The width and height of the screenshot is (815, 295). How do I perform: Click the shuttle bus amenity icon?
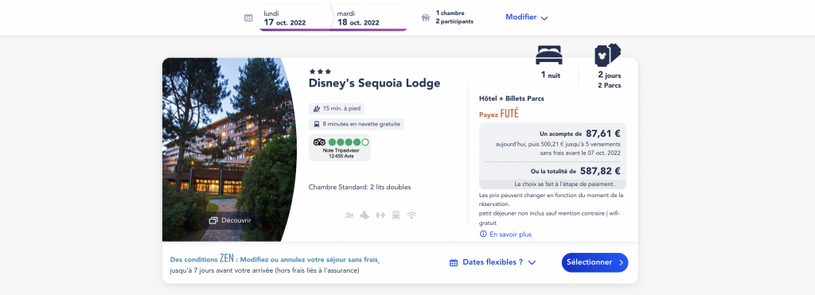click(x=396, y=215)
